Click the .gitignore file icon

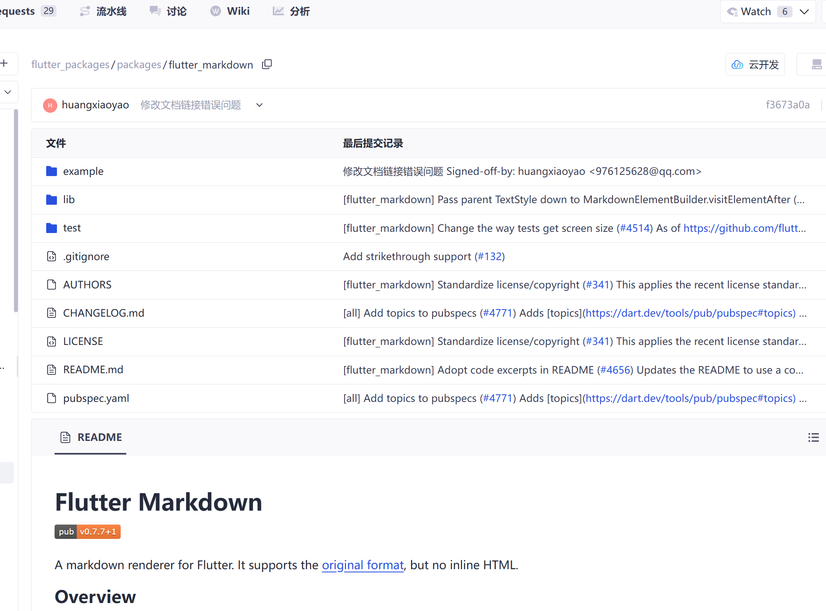tap(51, 257)
